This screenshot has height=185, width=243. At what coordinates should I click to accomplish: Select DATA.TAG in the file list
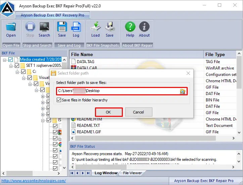(x=86, y=62)
